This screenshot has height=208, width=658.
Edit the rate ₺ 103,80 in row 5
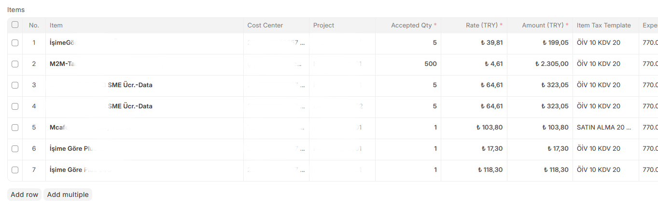coord(474,128)
